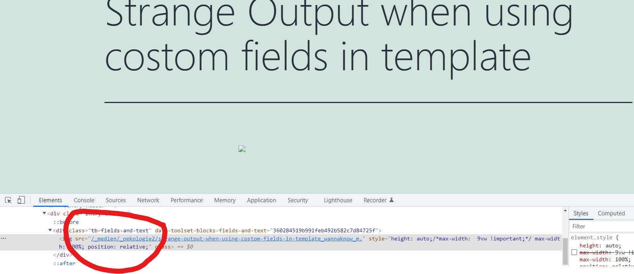This screenshot has width=634, height=274.
Task: Open the image src URL link
Action: [226, 238]
